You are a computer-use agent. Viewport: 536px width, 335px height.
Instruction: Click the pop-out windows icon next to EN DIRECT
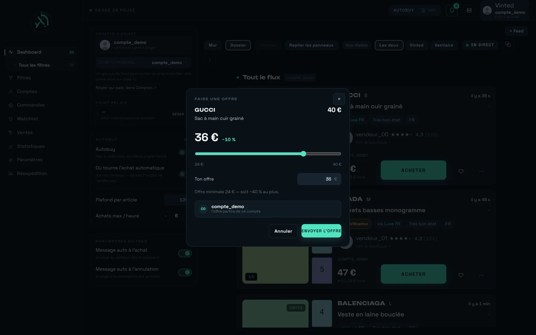click(508, 44)
